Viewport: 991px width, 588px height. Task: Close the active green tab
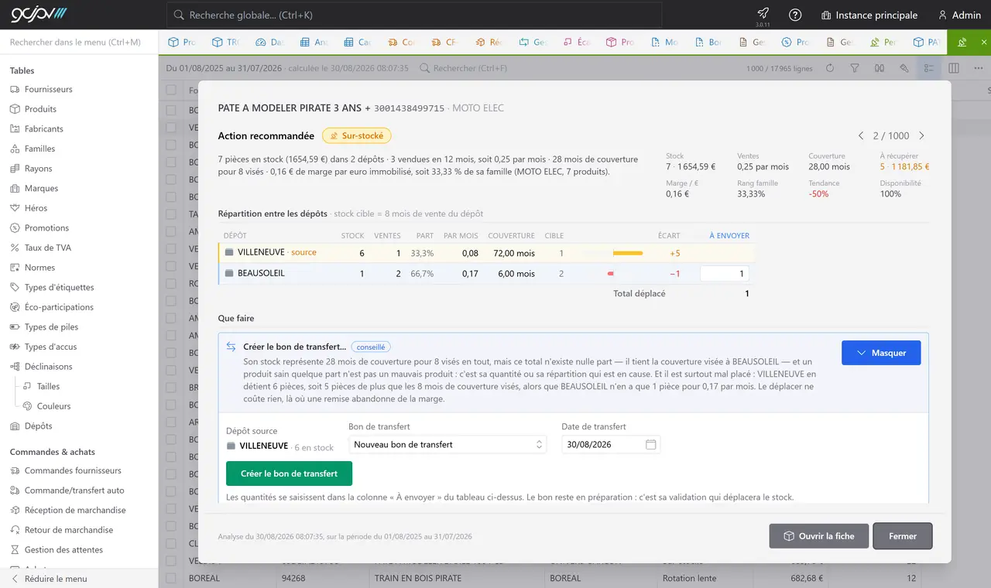click(984, 42)
